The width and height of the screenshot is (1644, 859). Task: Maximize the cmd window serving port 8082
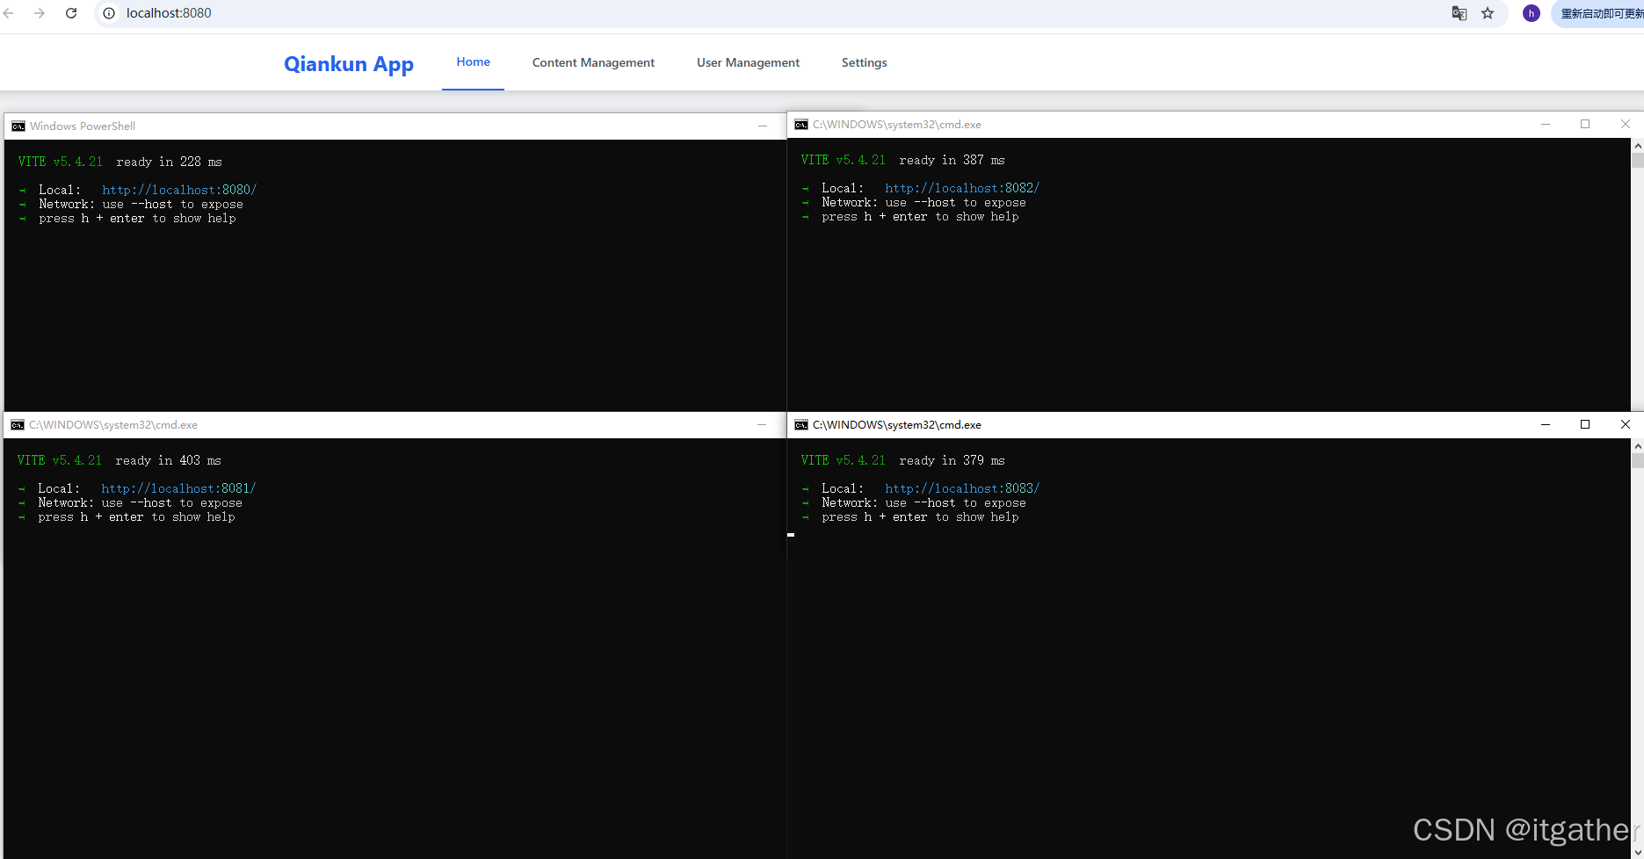(x=1585, y=125)
